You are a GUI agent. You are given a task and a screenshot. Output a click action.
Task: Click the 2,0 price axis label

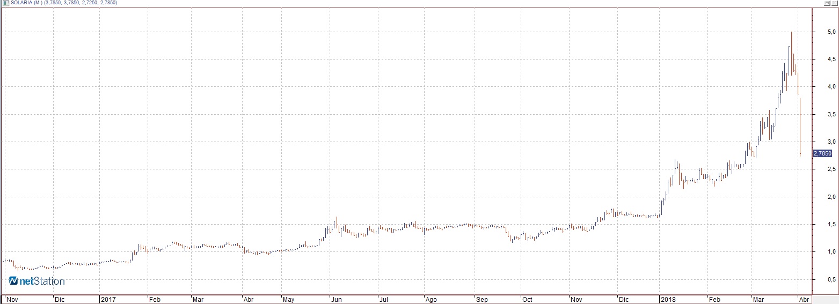[830, 197]
